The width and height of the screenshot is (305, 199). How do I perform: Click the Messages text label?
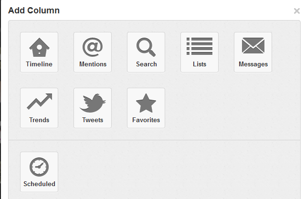tap(253, 64)
